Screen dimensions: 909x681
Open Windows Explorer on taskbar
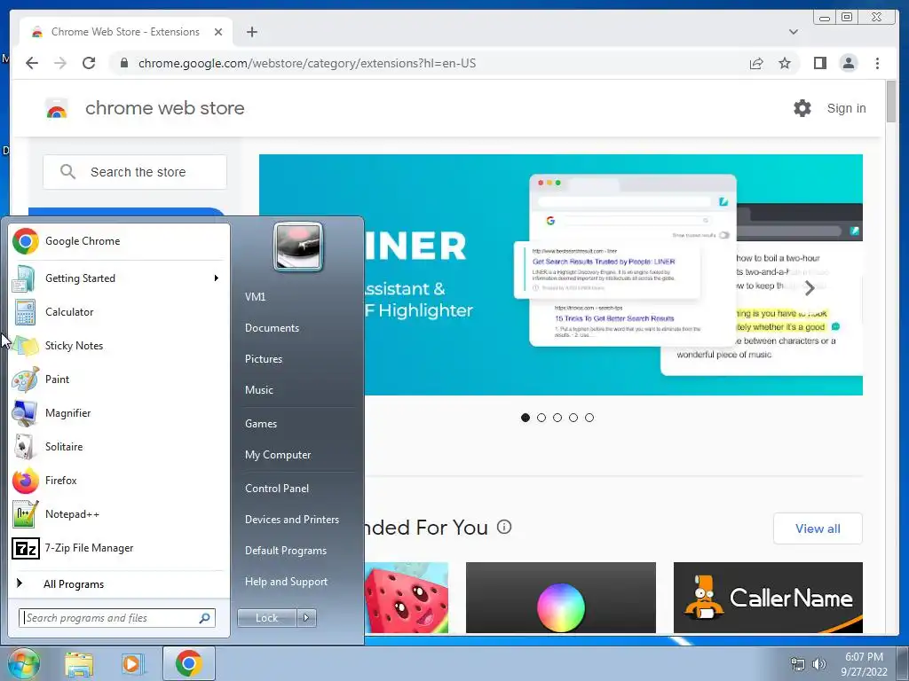(79, 663)
